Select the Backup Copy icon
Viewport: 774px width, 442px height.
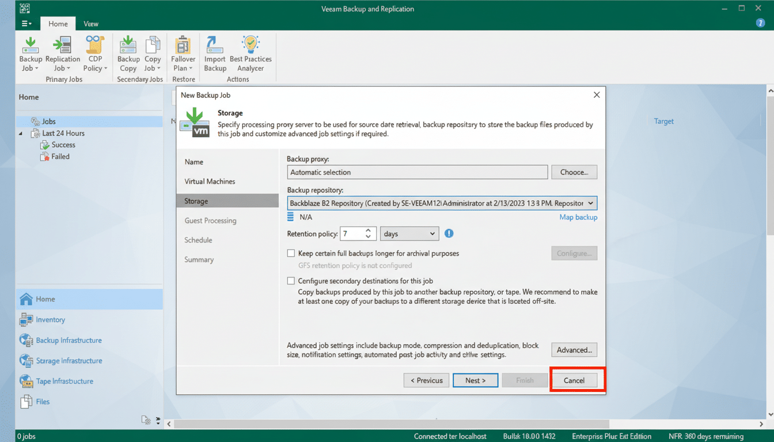pos(127,55)
